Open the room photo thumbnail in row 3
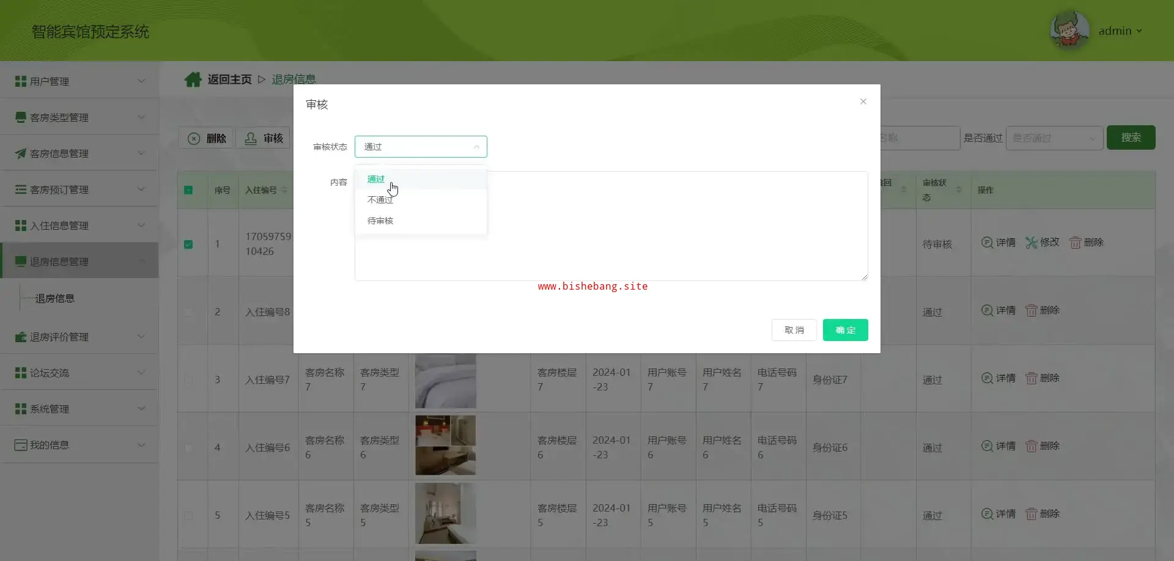This screenshot has width=1174, height=561. 445,380
